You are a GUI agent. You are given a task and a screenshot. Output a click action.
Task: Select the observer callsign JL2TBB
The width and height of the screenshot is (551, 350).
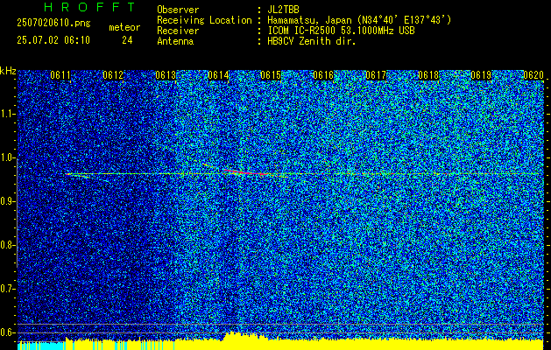(283, 10)
